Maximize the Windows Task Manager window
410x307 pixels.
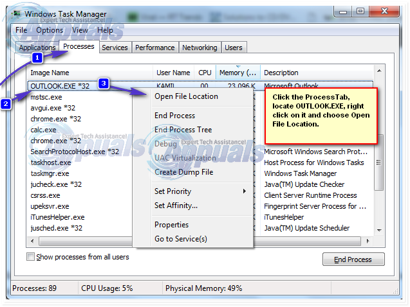click(x=360, y=11)
